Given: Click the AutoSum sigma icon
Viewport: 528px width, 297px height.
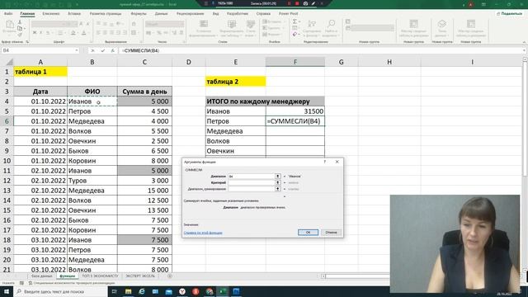Looking at the screenshot, I should click(295, 21).
